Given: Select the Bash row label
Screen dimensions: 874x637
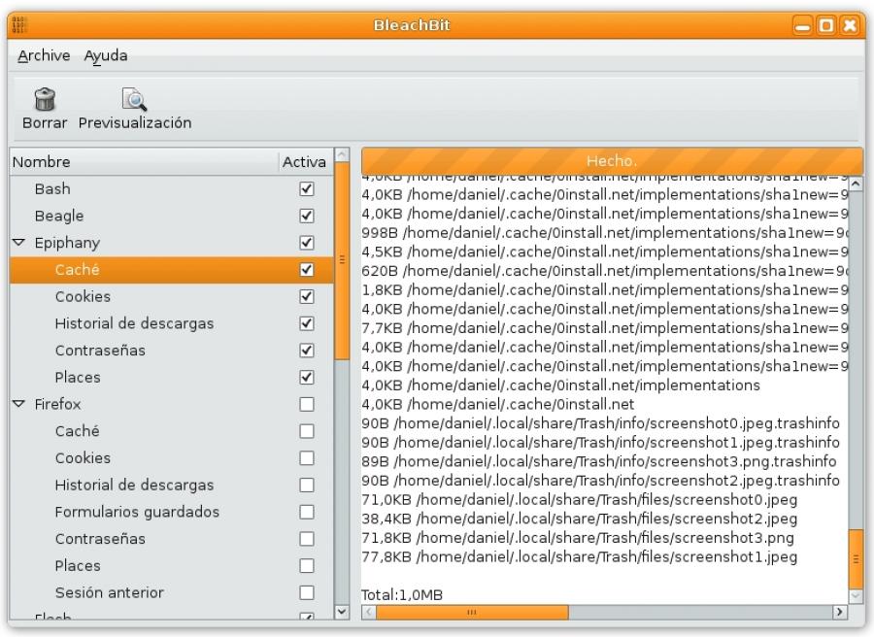Looking at the screenshot, I should tap(52, 189).
